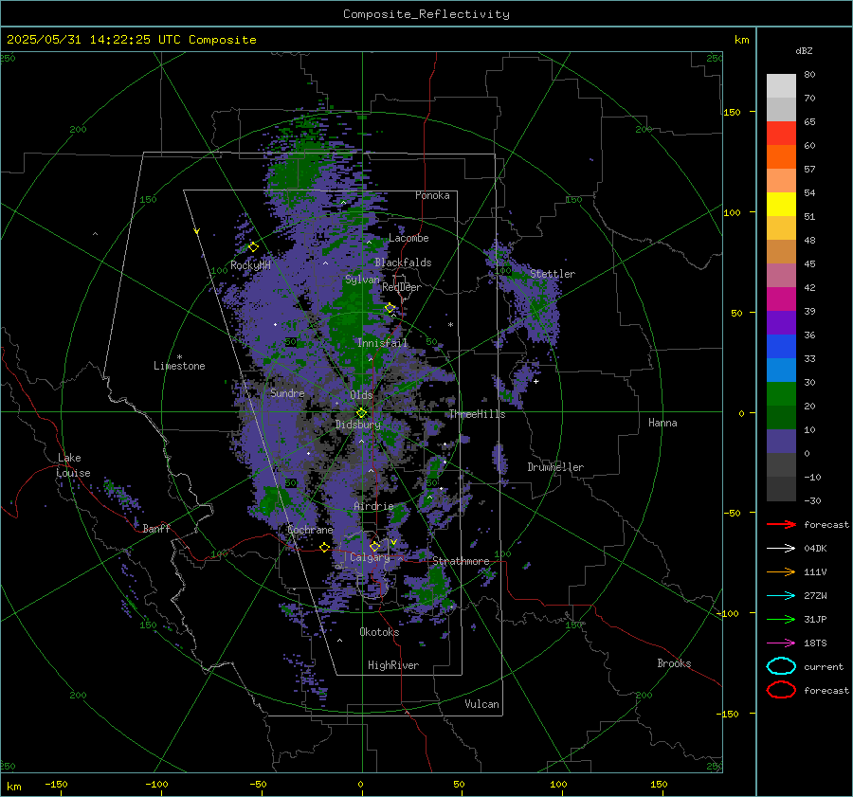Select the yellow 51-54 dBZ swatch
The height and width of the screenshot is (797, 853).
(781, 205)
